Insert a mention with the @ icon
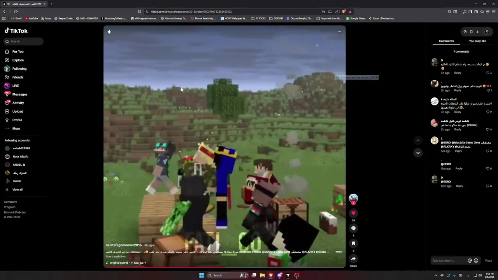This screenshot has width=498, height=280. 470,261
